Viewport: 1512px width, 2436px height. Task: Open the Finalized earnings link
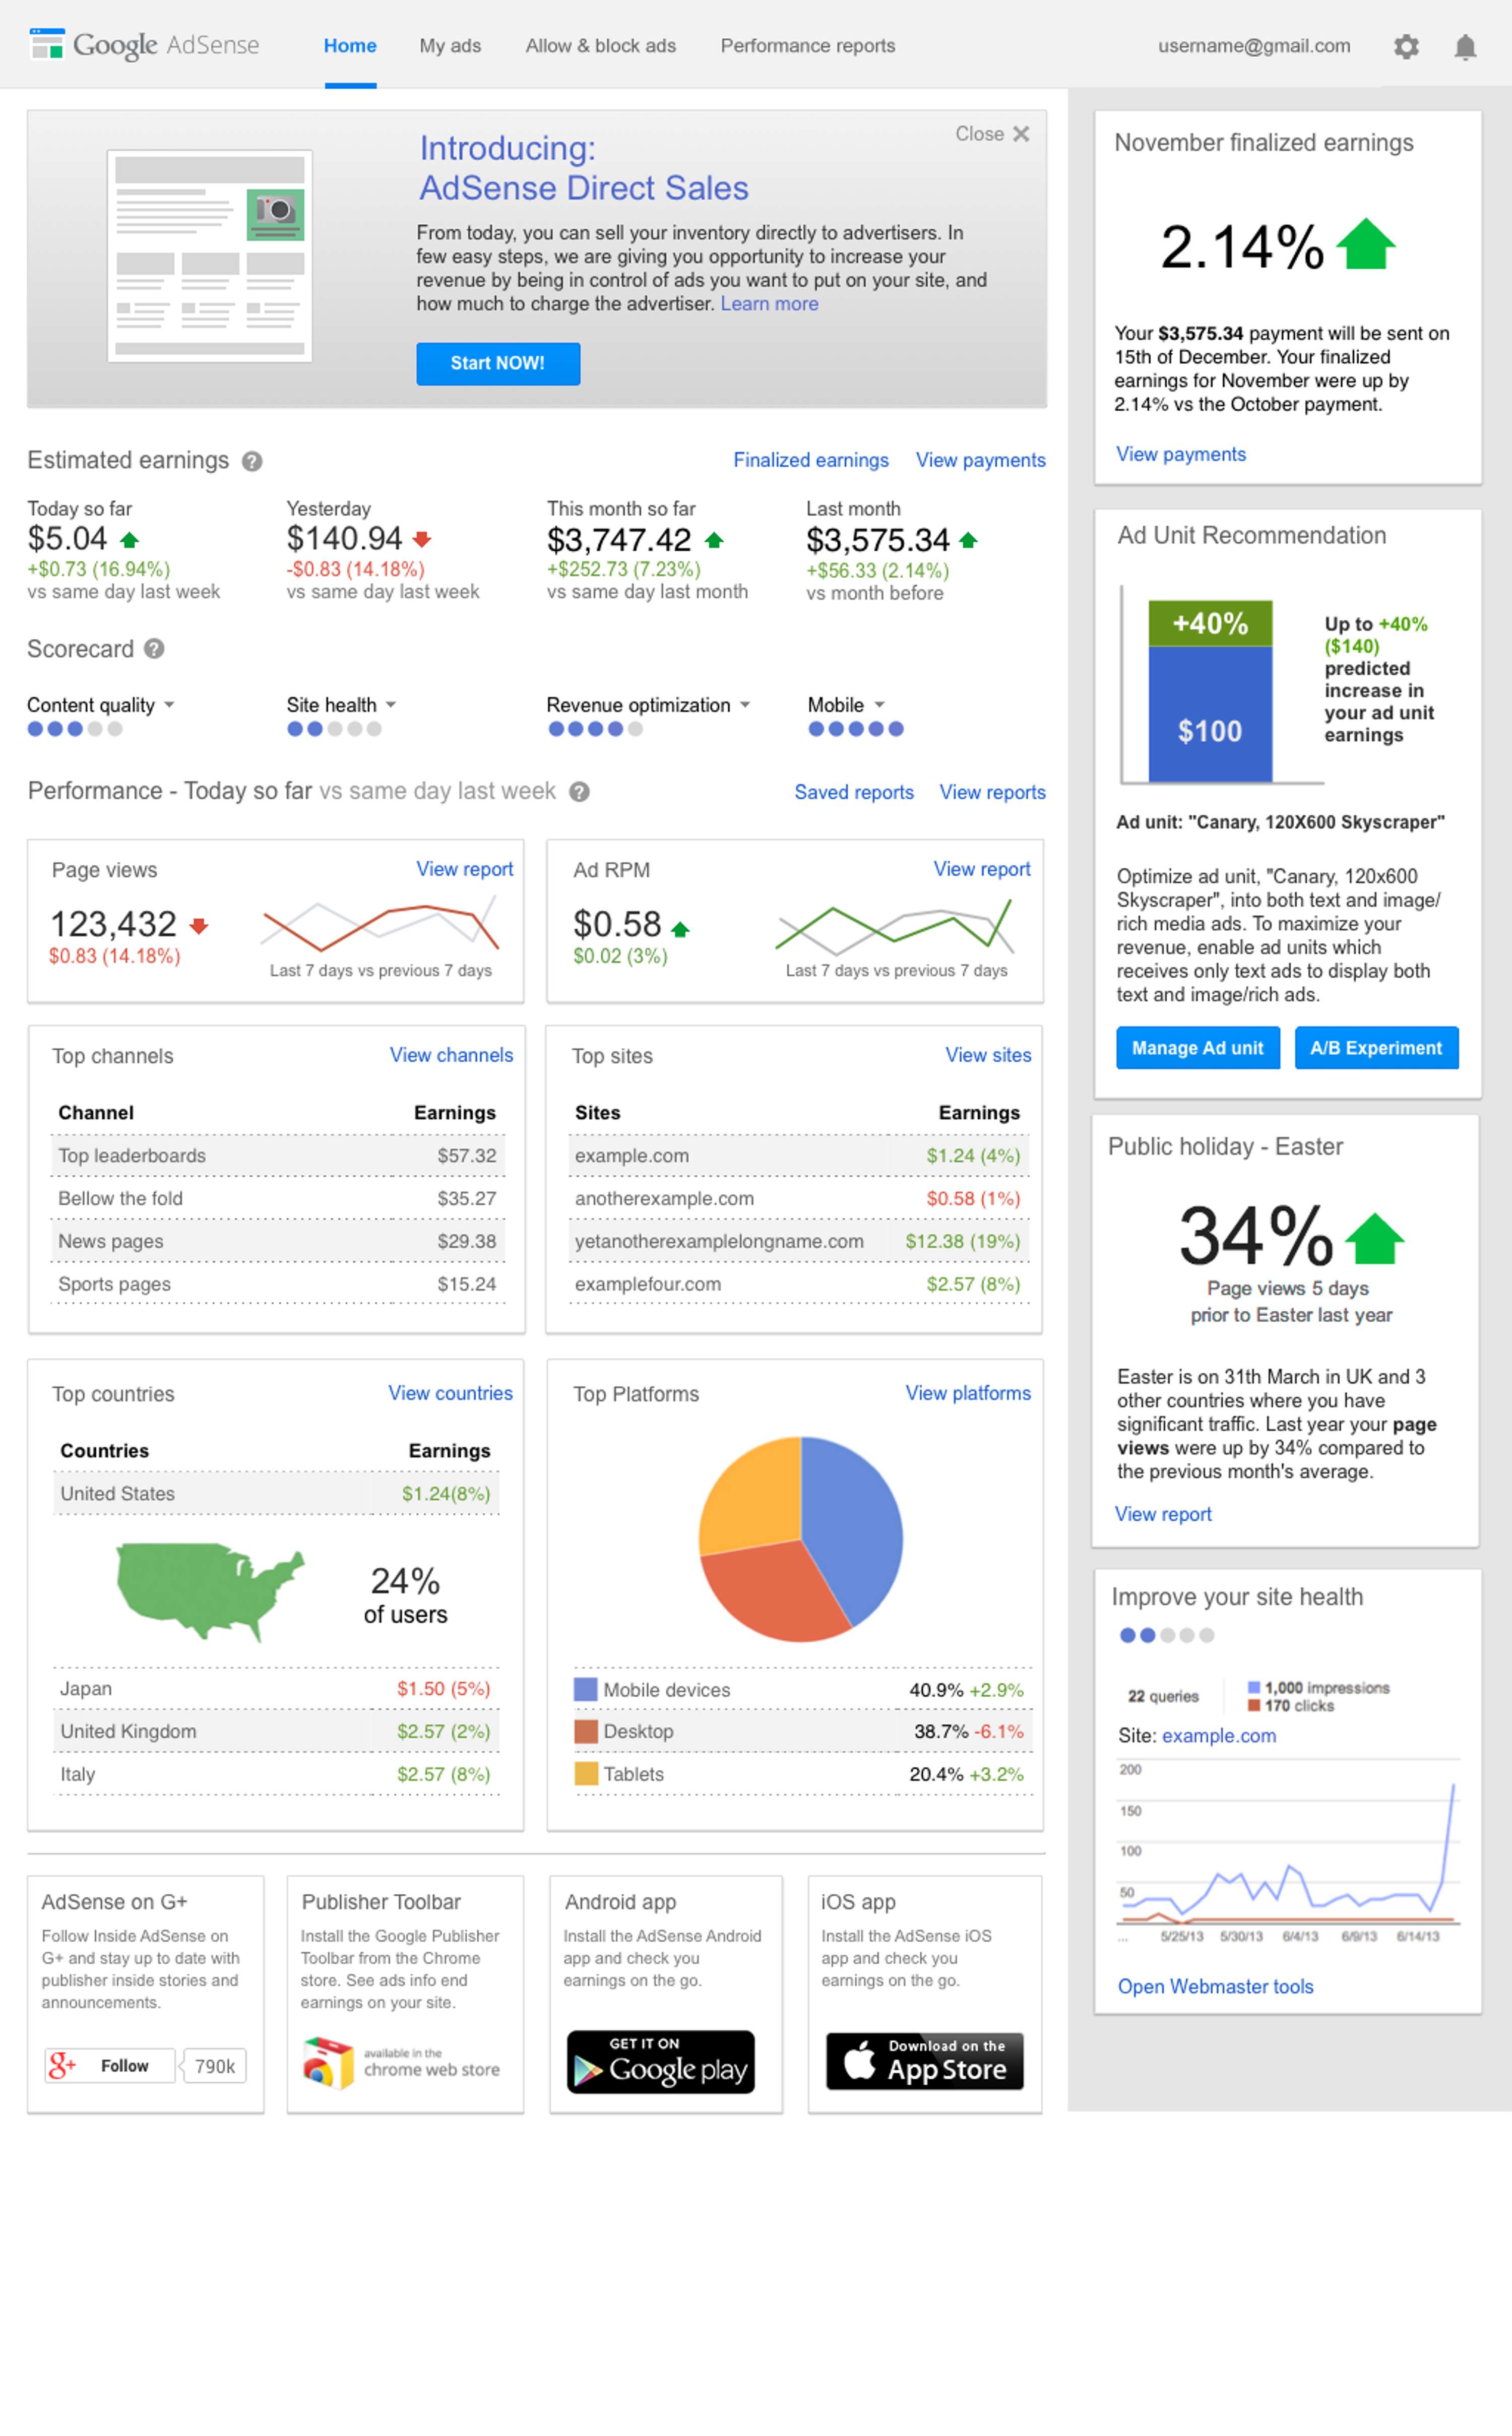(811, 460)
